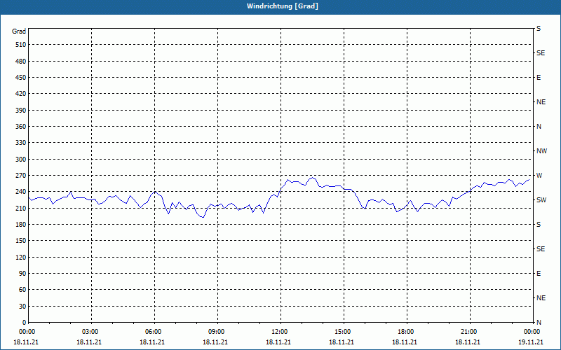Click the 18.11.21 date under 12:00

tap(278, 342)
